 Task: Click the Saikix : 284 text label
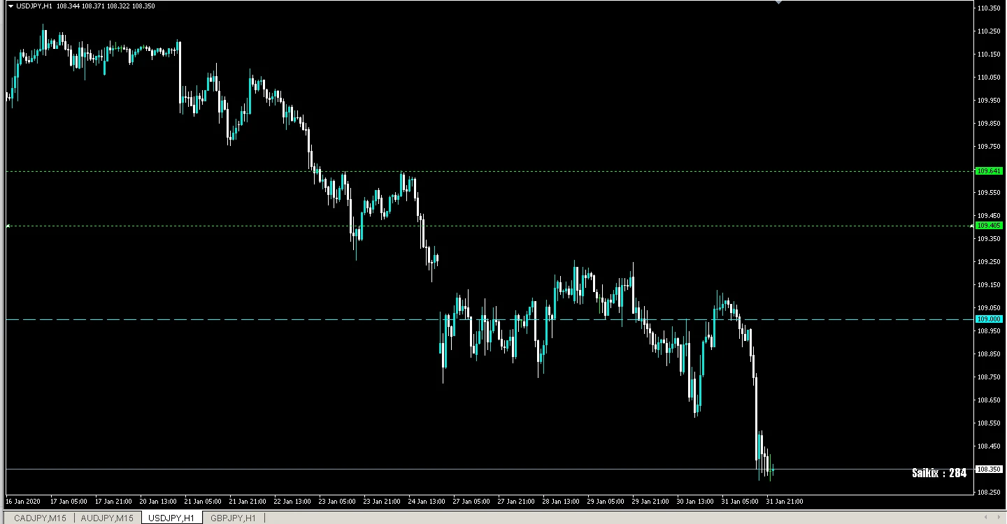[938, 474]
